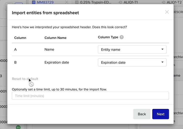Open the 0.25% Trypsin-ED... background tab

click(x=96, y=2)
